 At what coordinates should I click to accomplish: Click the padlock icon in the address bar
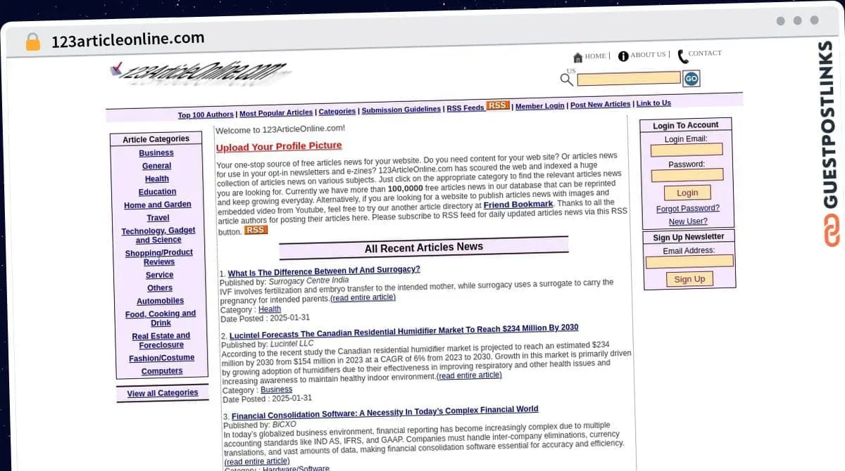32,41
